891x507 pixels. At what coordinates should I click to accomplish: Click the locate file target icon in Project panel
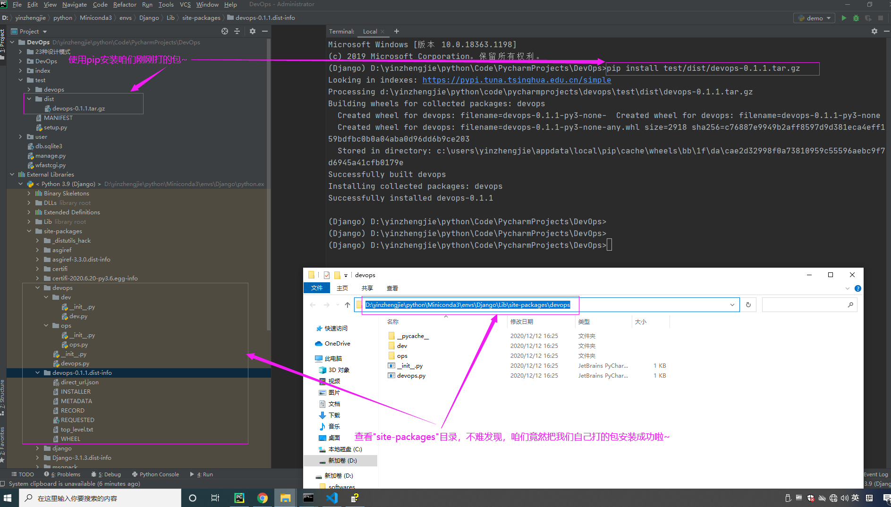(x=225, y=31)
